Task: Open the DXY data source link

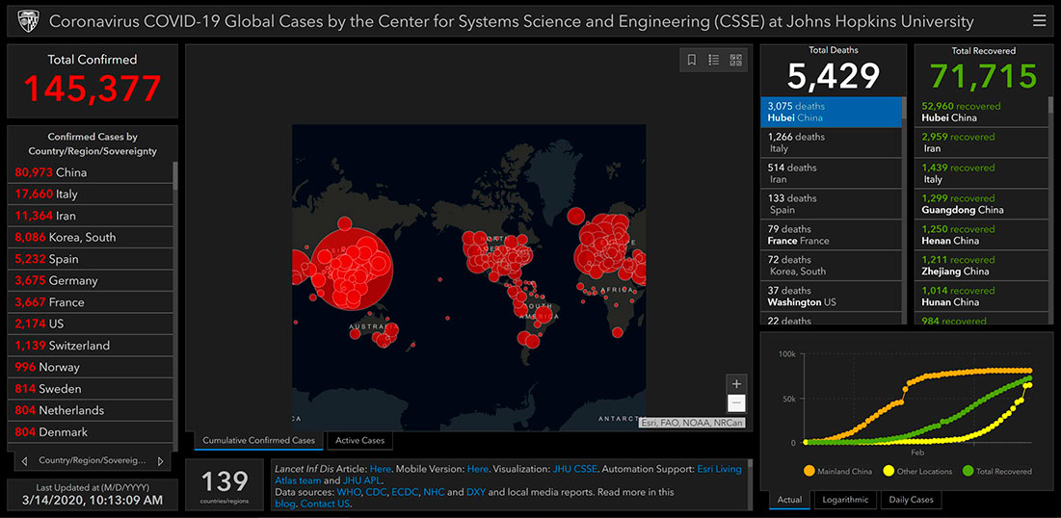Action: [476, 492]
